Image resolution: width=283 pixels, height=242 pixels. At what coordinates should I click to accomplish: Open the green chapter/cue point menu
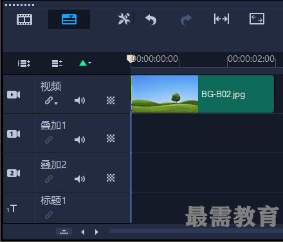coord(85,63)
